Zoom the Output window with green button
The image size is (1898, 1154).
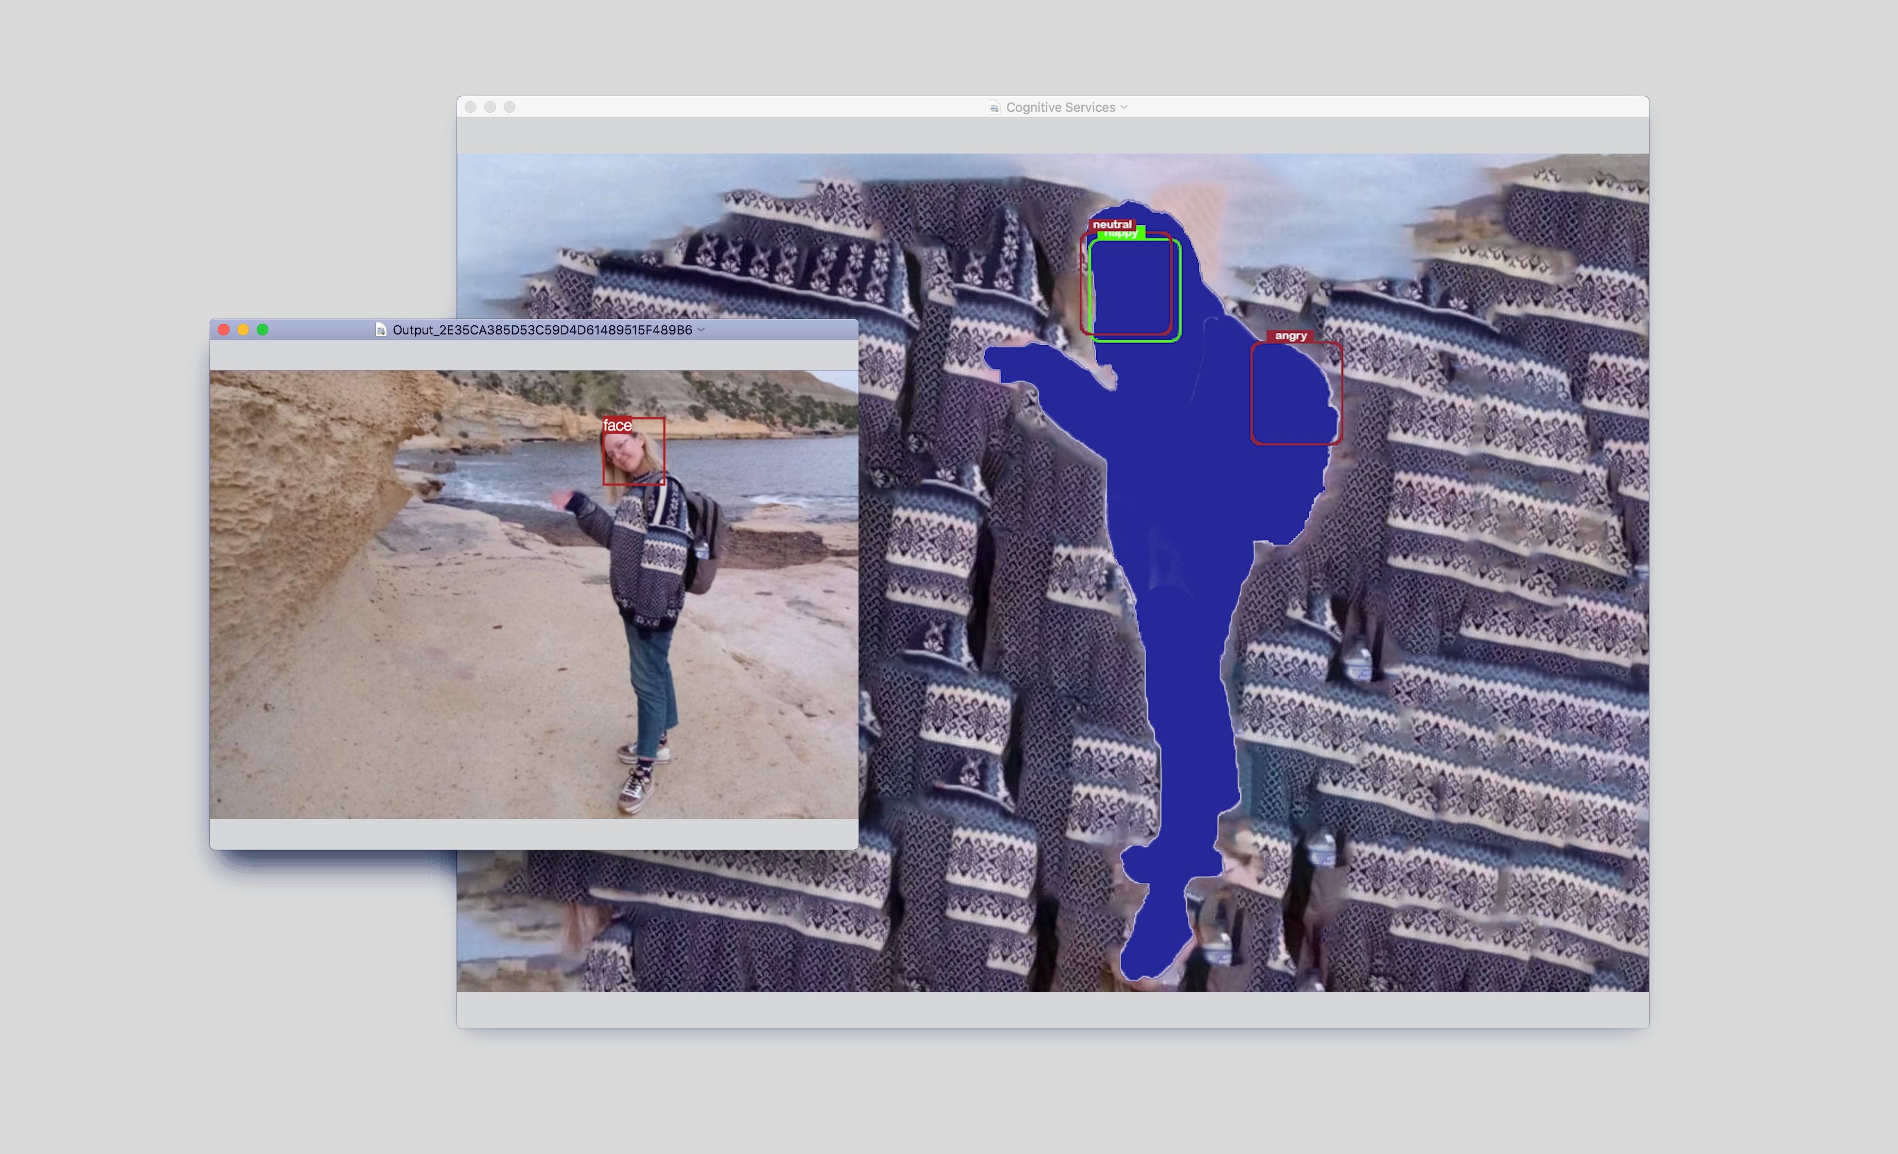click(x=263, y=330)
